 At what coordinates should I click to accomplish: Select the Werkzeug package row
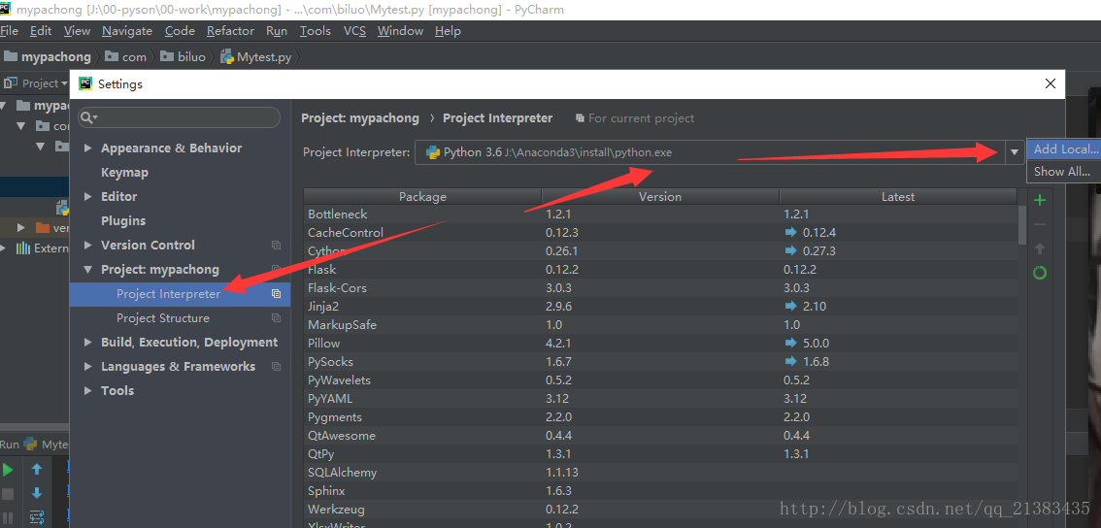point(661,509)
